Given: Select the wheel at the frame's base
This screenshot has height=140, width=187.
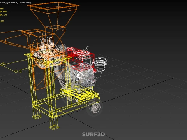Looking at the screenshot, I should pyautogui.click(x=95, y=107).
